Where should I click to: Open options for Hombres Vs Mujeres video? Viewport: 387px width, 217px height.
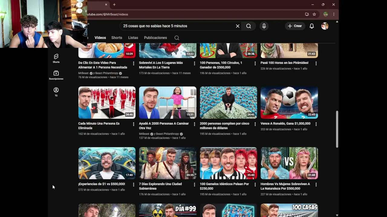point(316,184)
